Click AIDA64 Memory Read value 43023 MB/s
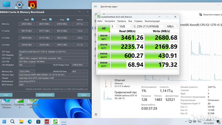Image resolution: width=222 pixels, height=125 pixels. 27,24
